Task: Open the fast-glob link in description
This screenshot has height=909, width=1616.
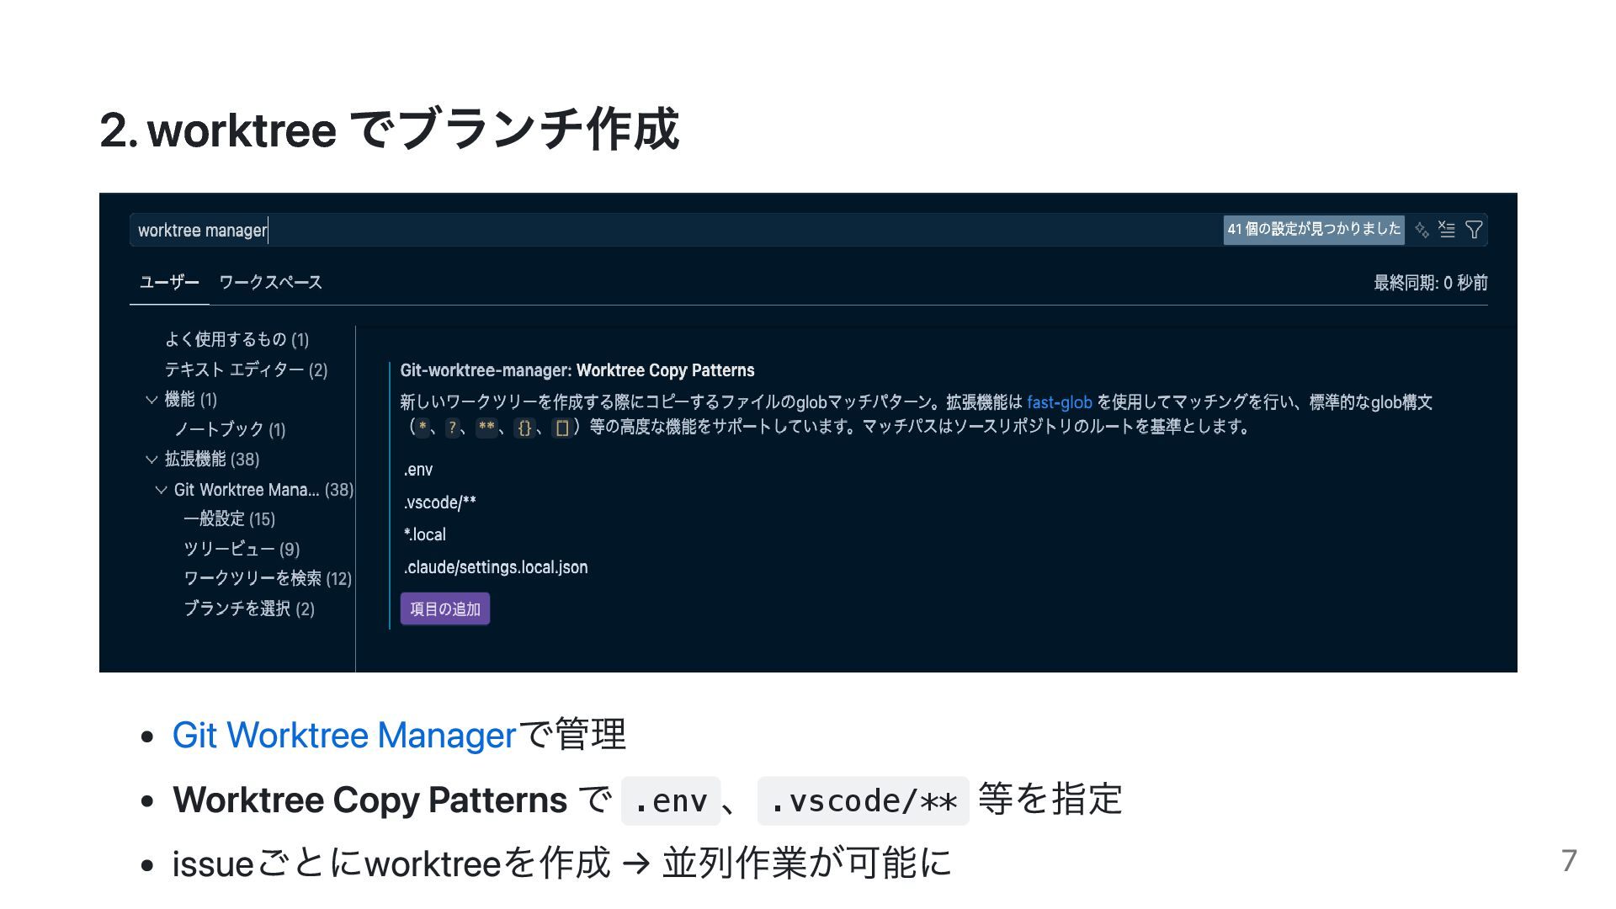Action: click(1059, 402)
